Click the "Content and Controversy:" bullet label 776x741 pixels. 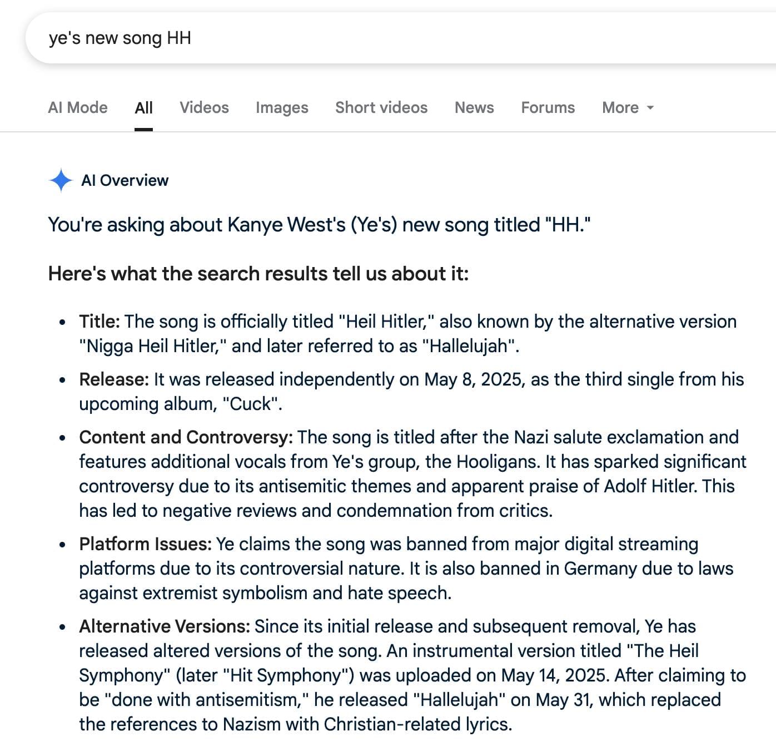point(186,437)
